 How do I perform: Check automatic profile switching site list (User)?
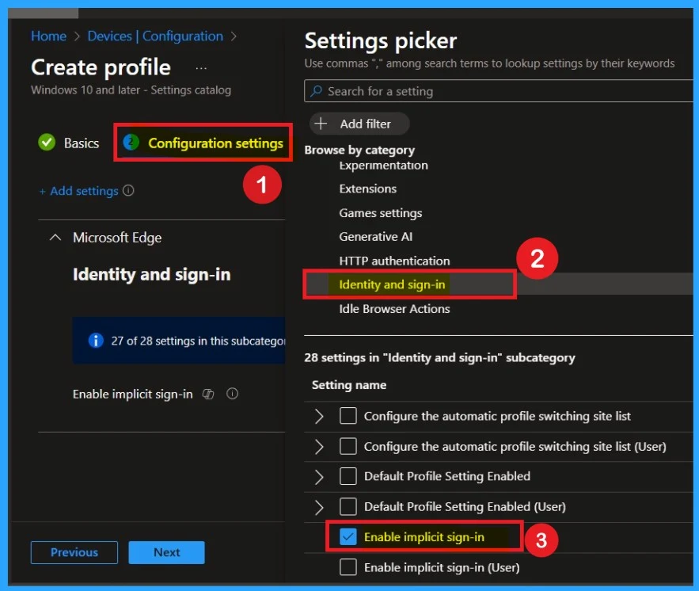pos(348,446)
